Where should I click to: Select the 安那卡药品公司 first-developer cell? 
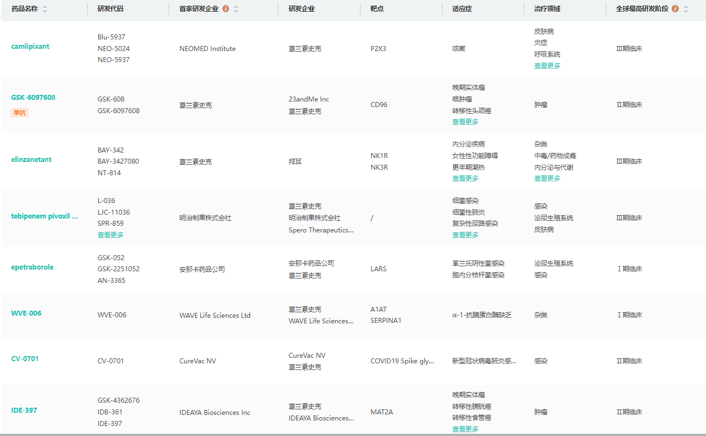202,268
